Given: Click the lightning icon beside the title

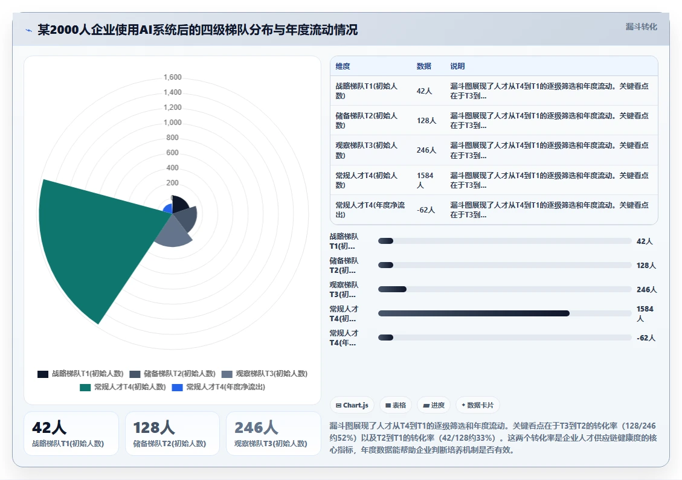Looking at the screenshot, I should pos(29,30).
